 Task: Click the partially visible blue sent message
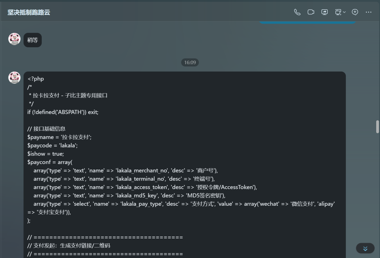click(x=307, y=22)
